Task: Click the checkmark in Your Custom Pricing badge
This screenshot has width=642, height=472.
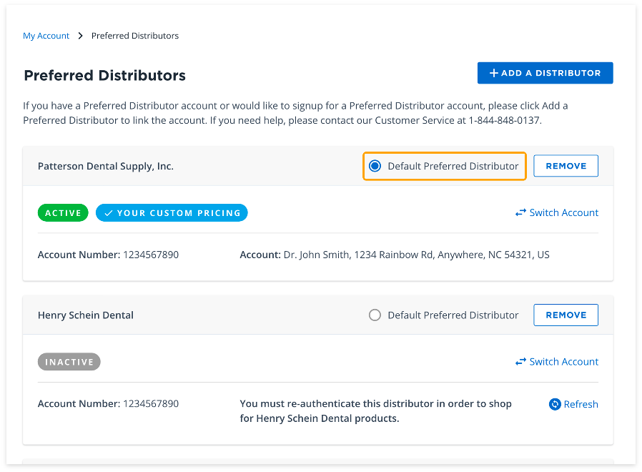Action: 109,213
